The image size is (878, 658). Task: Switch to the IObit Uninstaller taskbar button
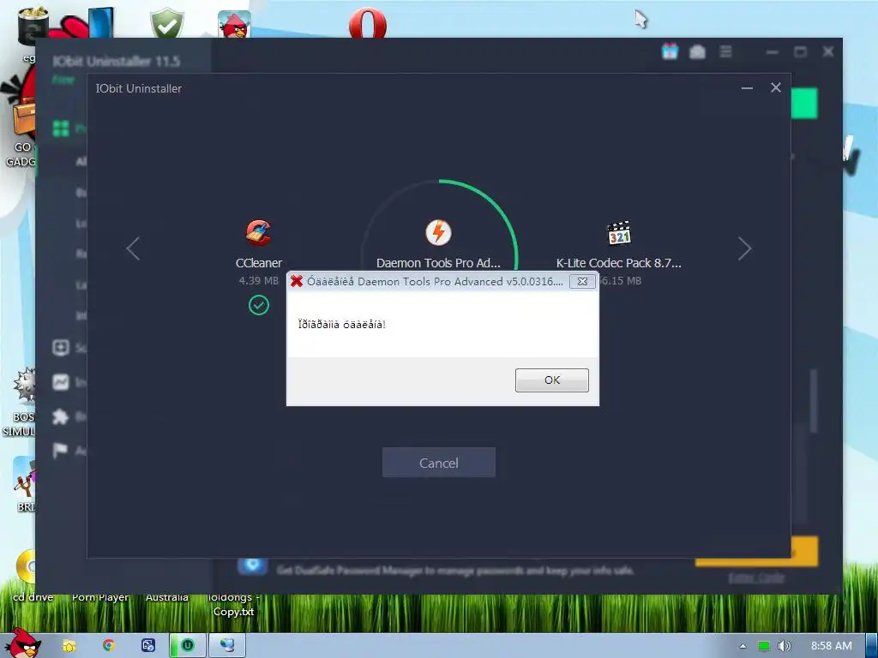coord(188,645)
